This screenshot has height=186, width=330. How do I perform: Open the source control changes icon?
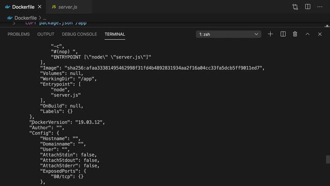click(295, 7)
